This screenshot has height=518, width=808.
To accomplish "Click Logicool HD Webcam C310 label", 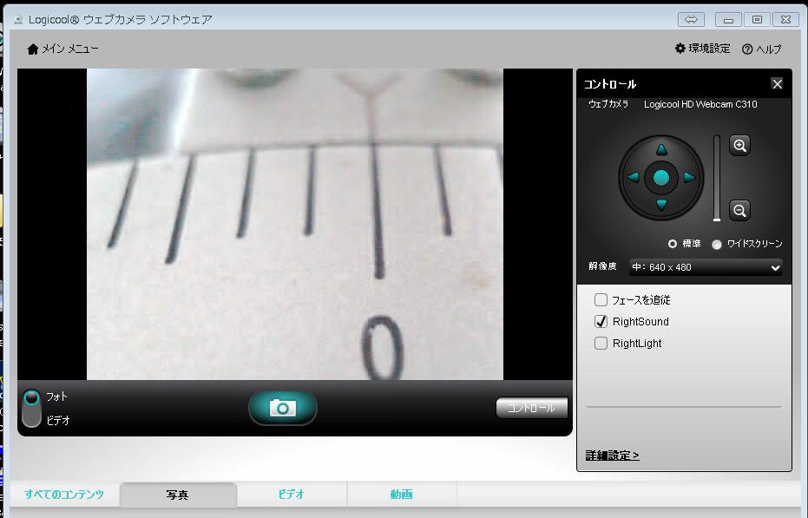I will 700,104.
